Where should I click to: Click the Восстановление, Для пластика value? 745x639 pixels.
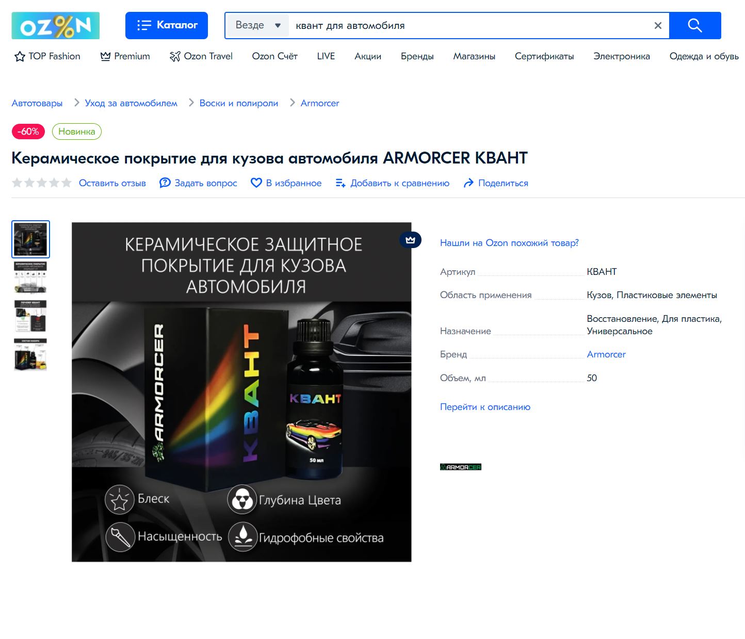tap(654, 325)
